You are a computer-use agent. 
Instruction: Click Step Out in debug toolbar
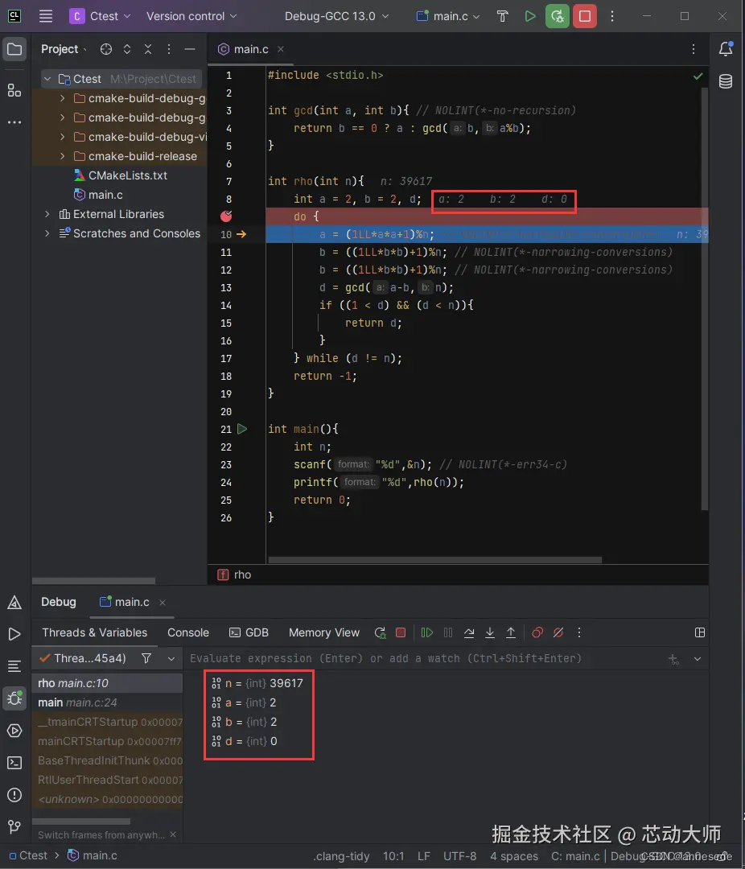click(x=511, y=632)
